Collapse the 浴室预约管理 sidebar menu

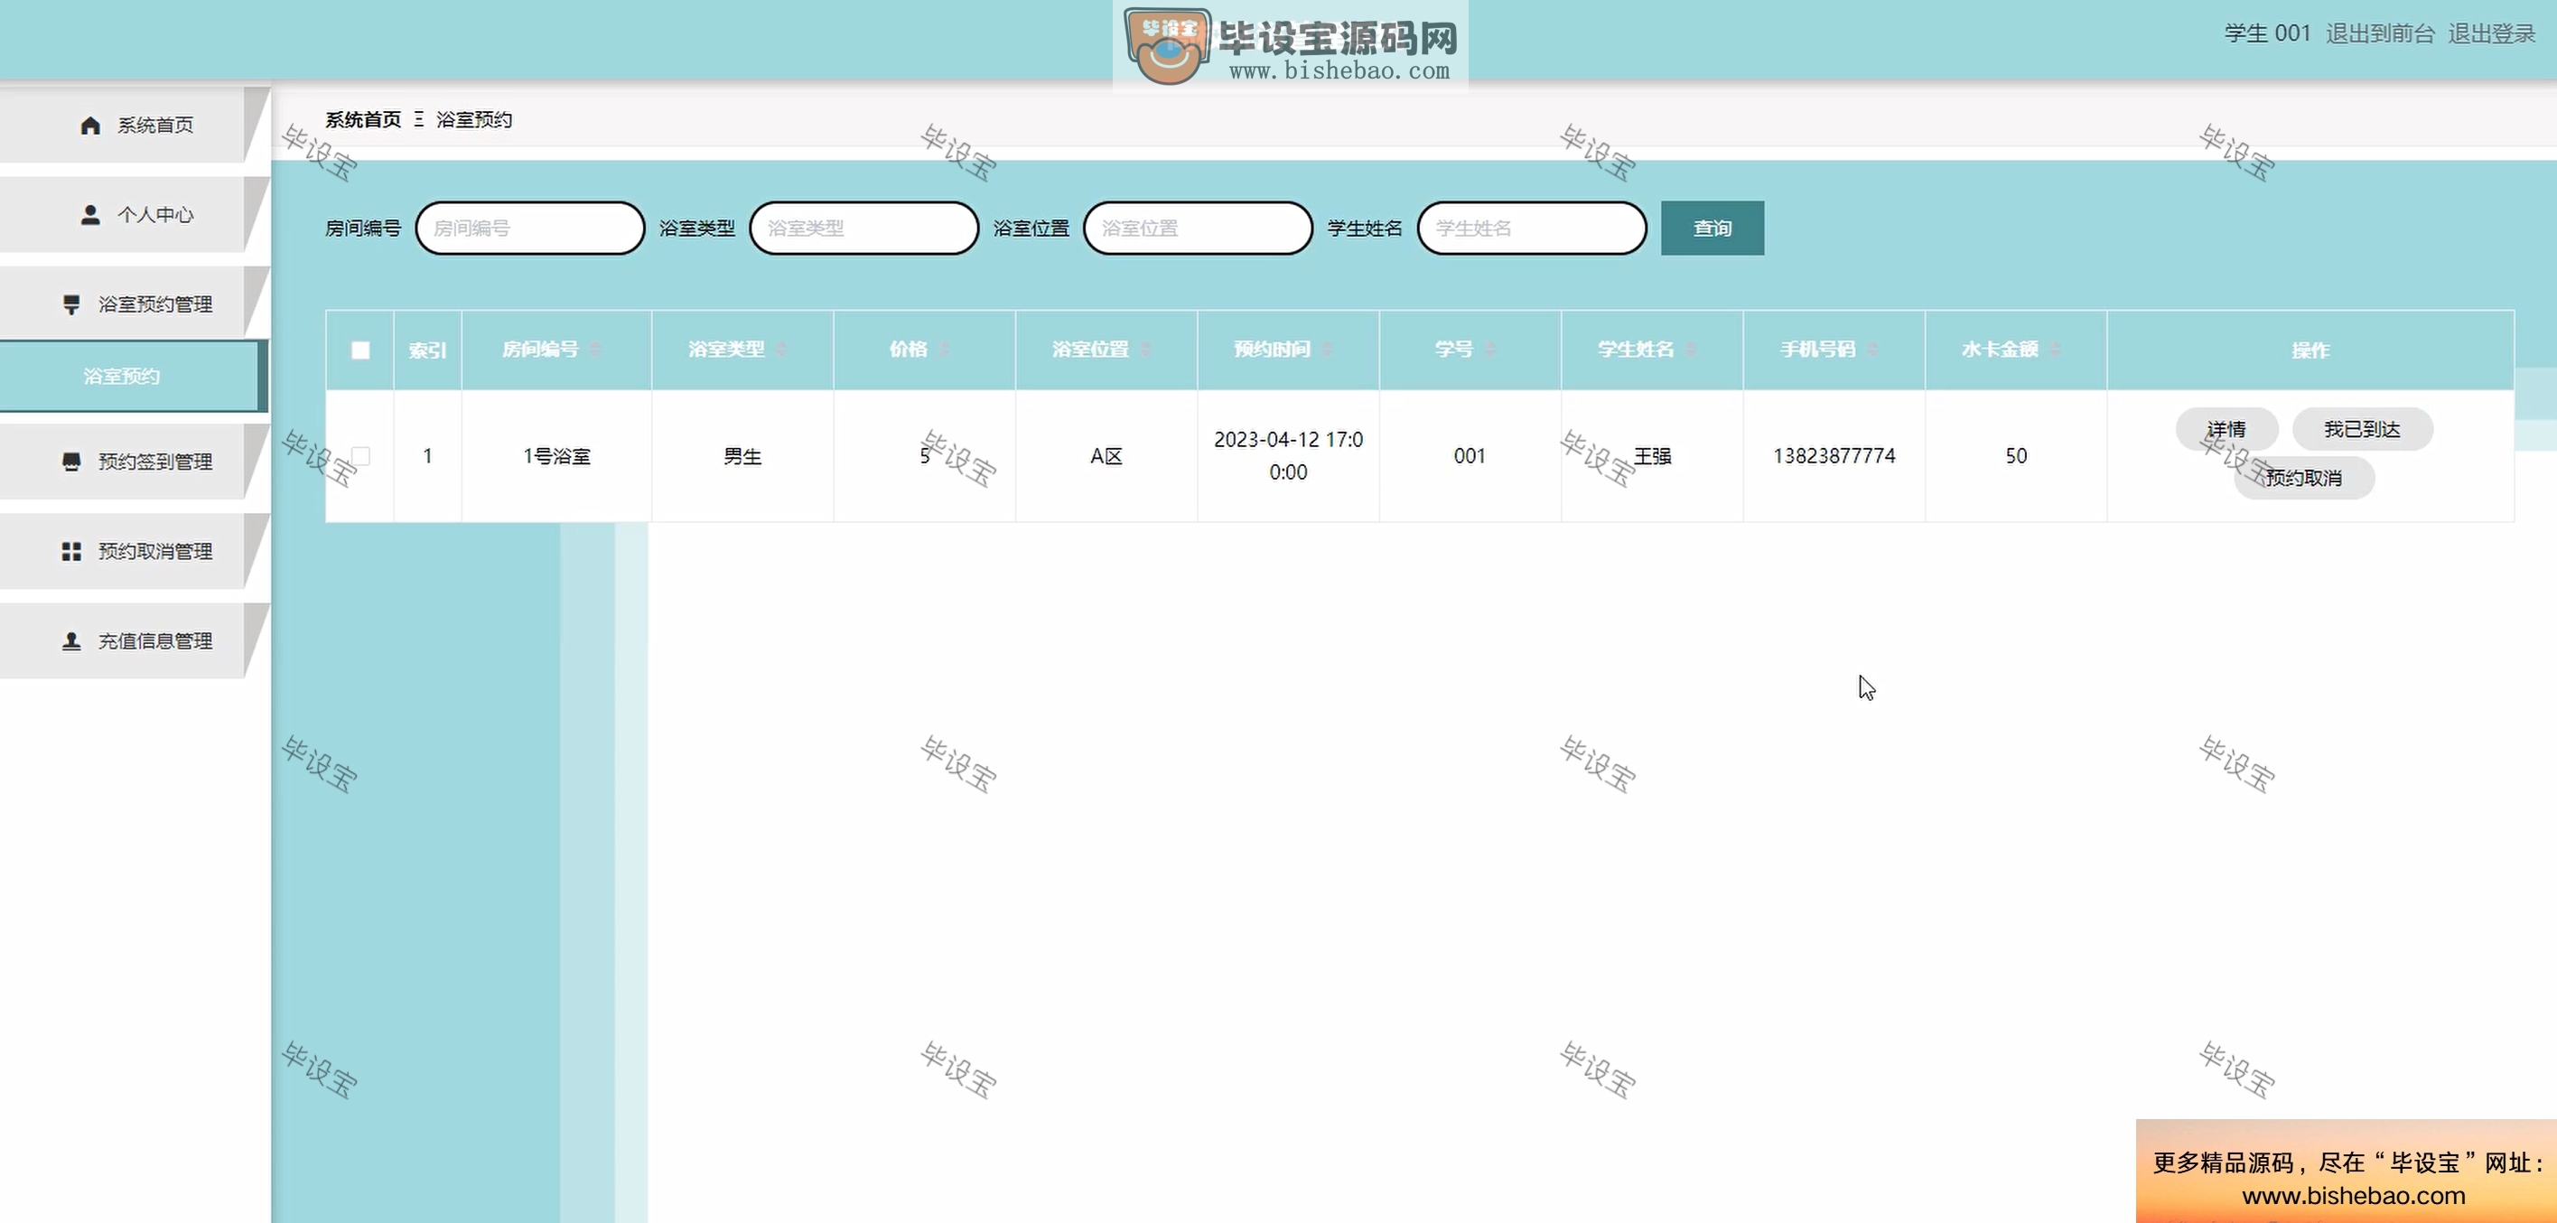click(135, 303)
